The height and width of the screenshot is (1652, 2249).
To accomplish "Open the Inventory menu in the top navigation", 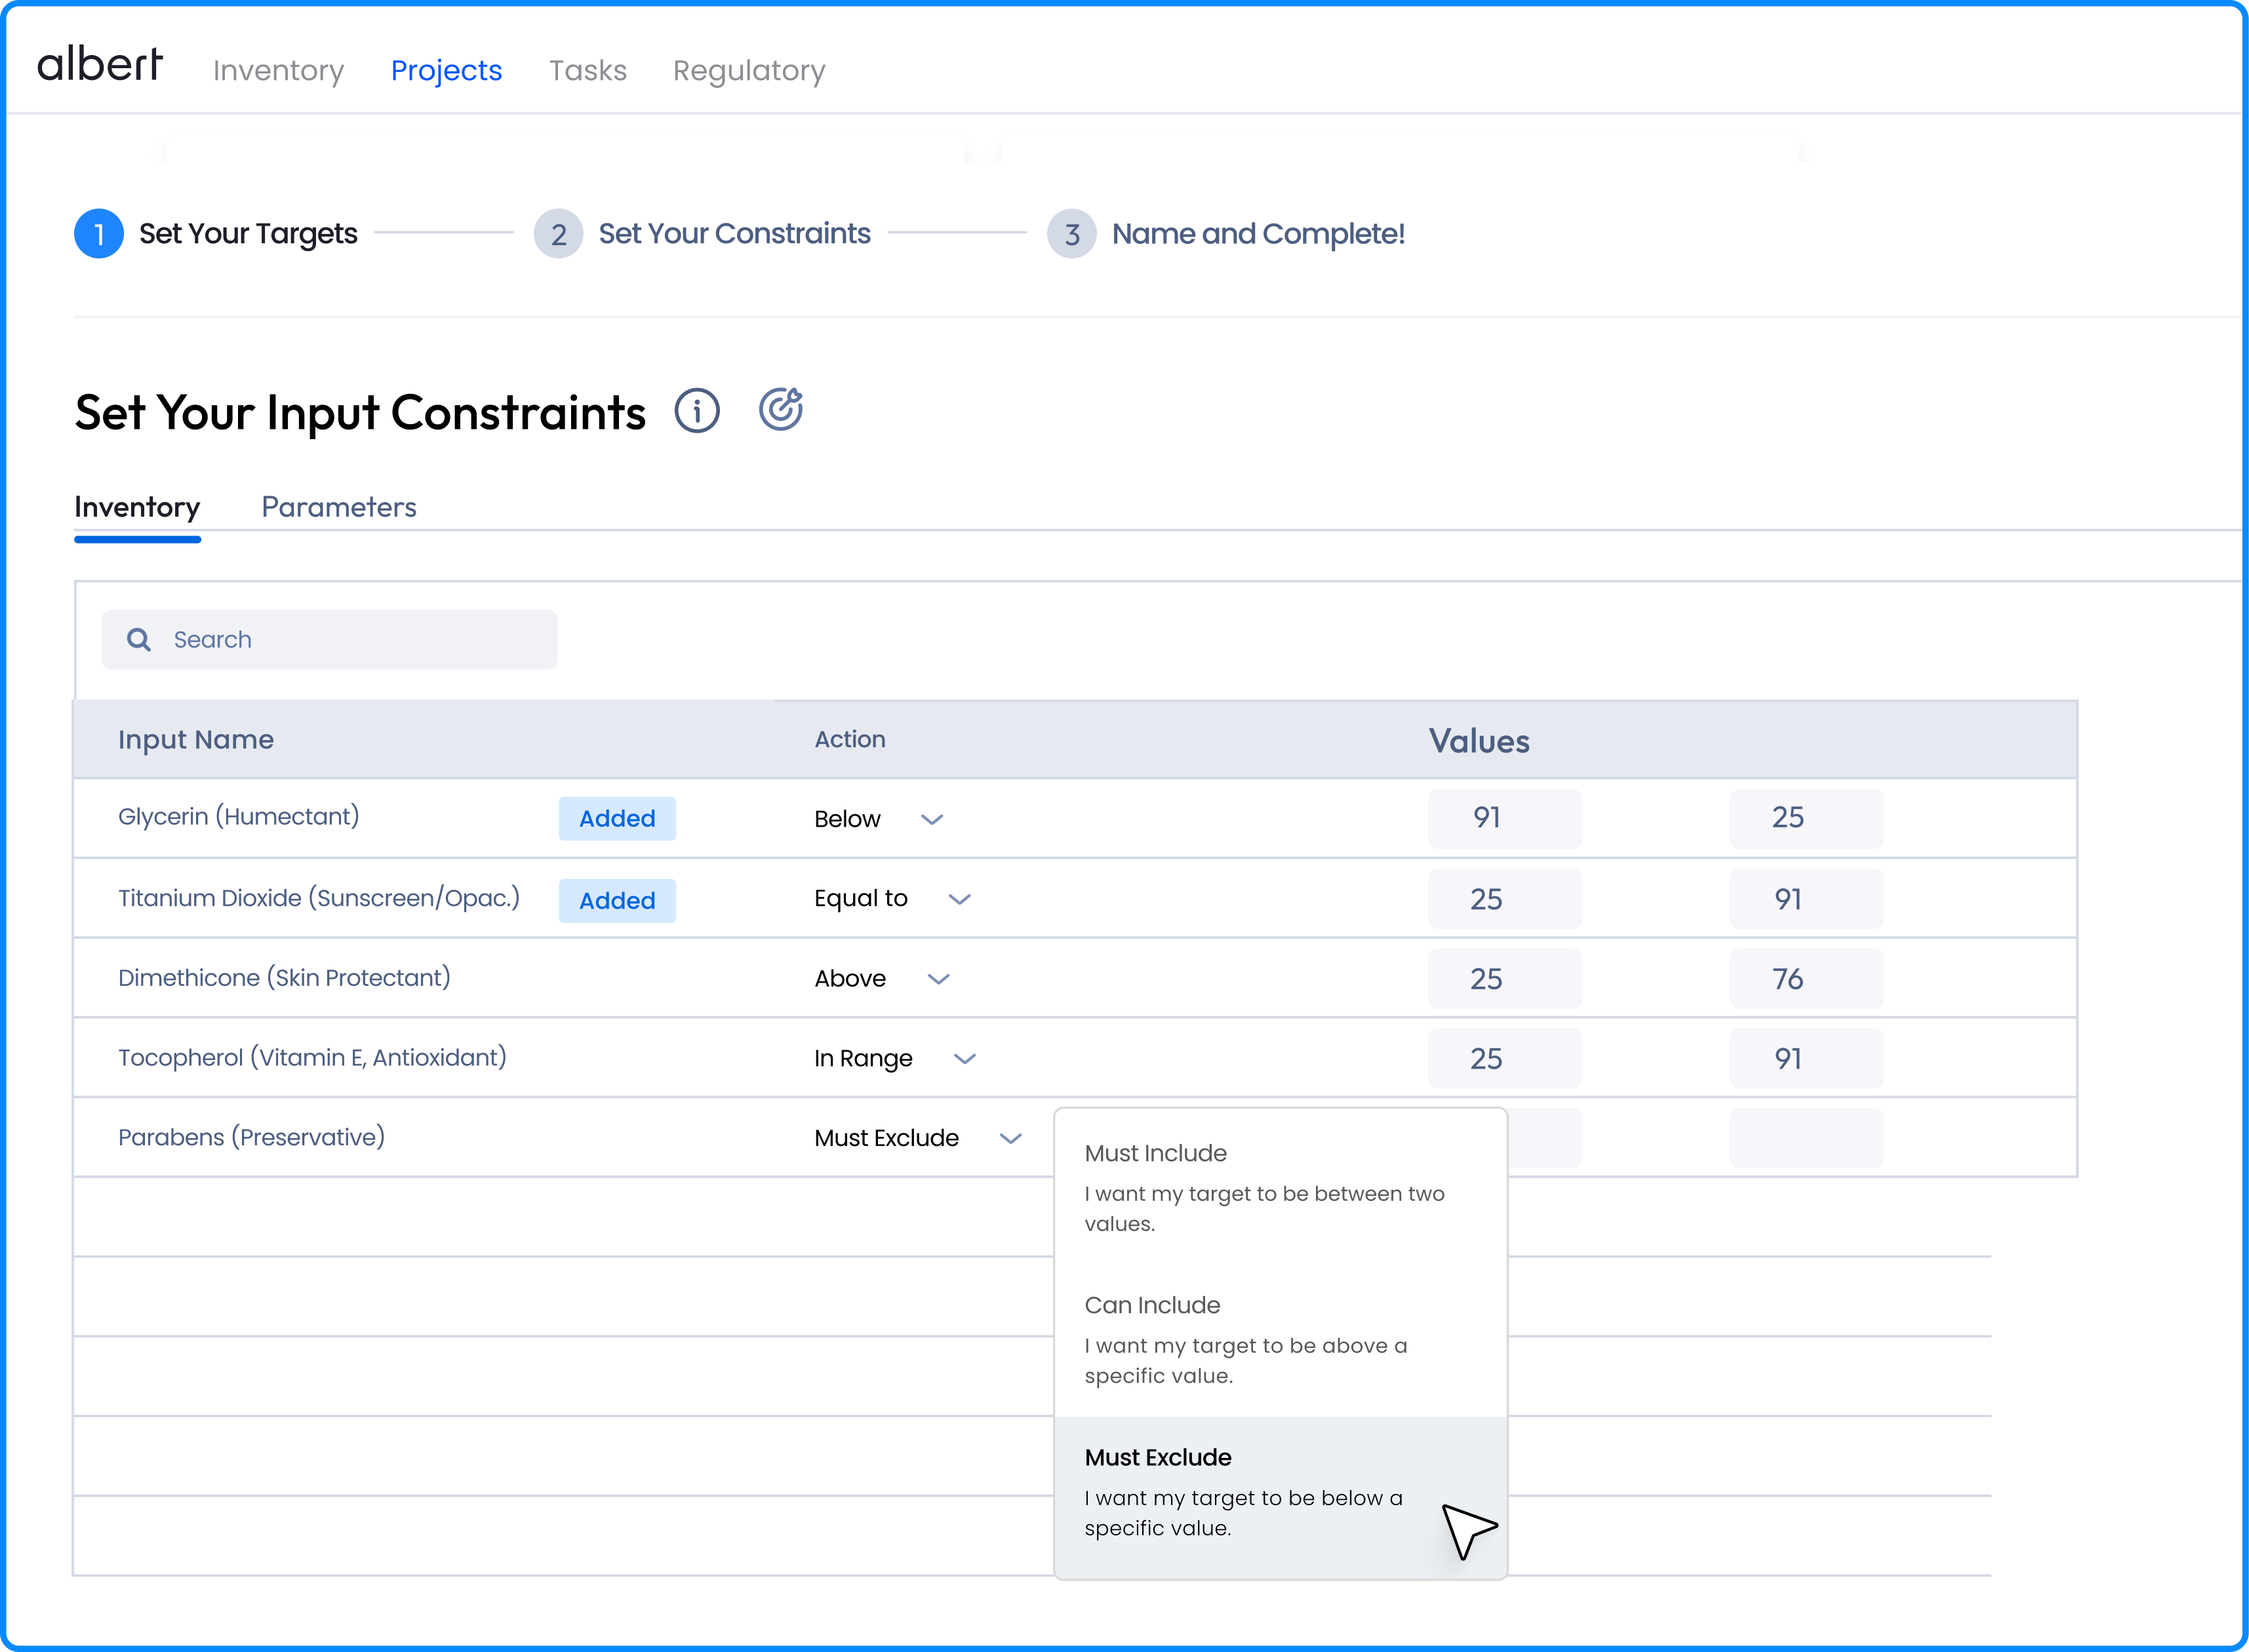I will (278, 71).
